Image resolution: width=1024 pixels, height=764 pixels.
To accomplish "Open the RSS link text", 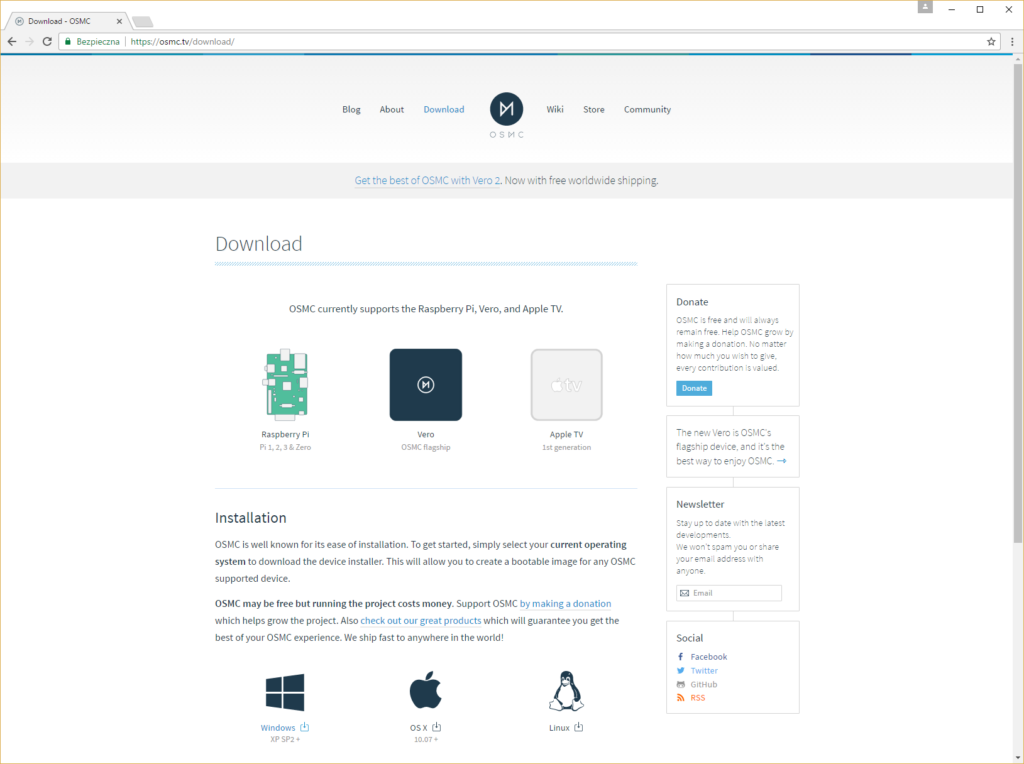I will tap(698, 697).
